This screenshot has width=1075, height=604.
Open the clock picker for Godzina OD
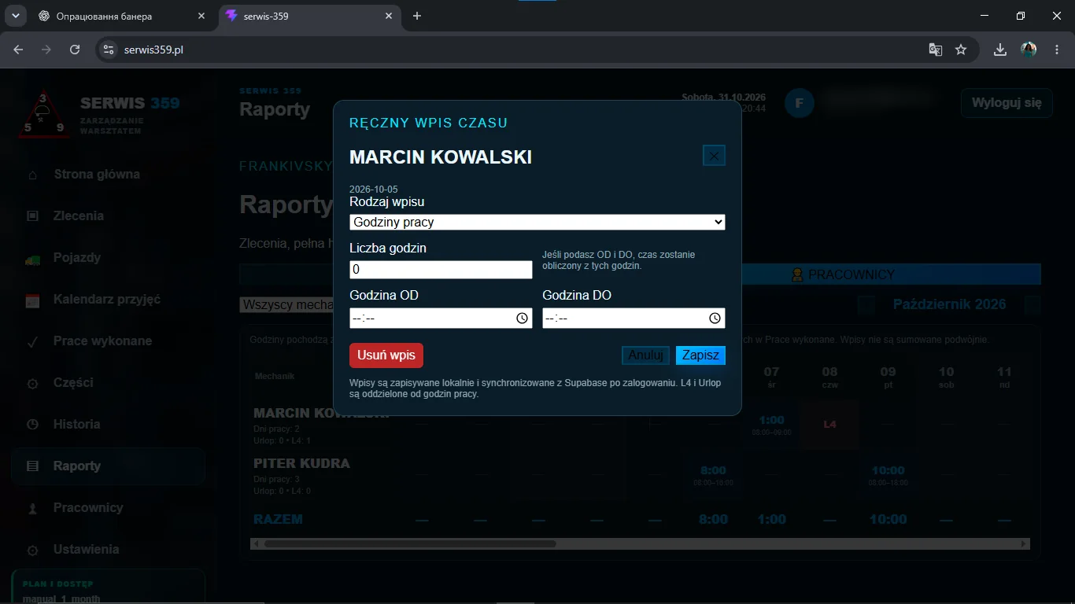(x=522, y=319)
